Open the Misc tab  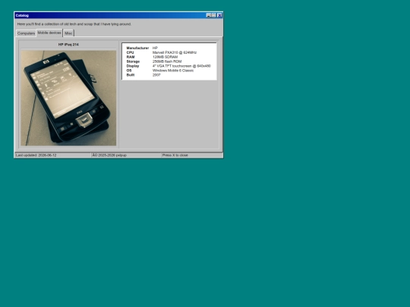tap(68, 33)
